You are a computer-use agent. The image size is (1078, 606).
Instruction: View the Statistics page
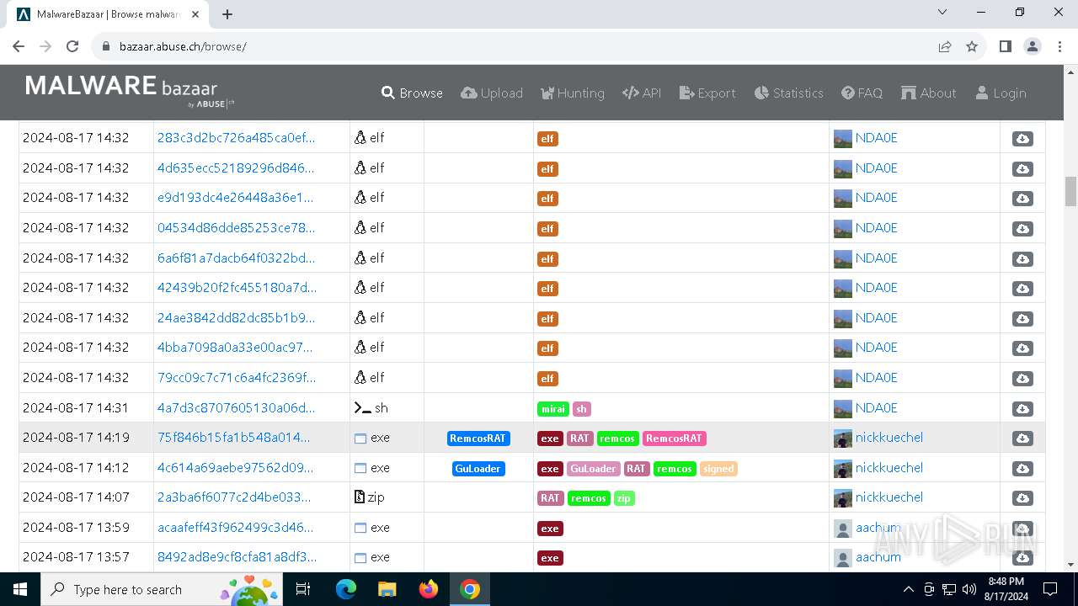789,93
